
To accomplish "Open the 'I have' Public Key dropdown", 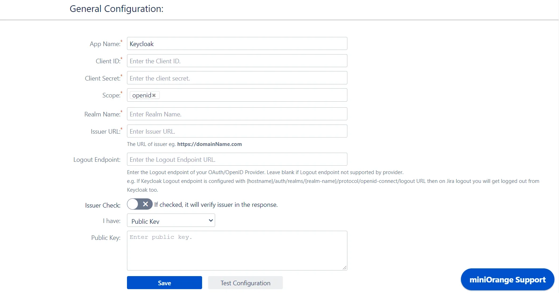I will [x=171, y=221].
